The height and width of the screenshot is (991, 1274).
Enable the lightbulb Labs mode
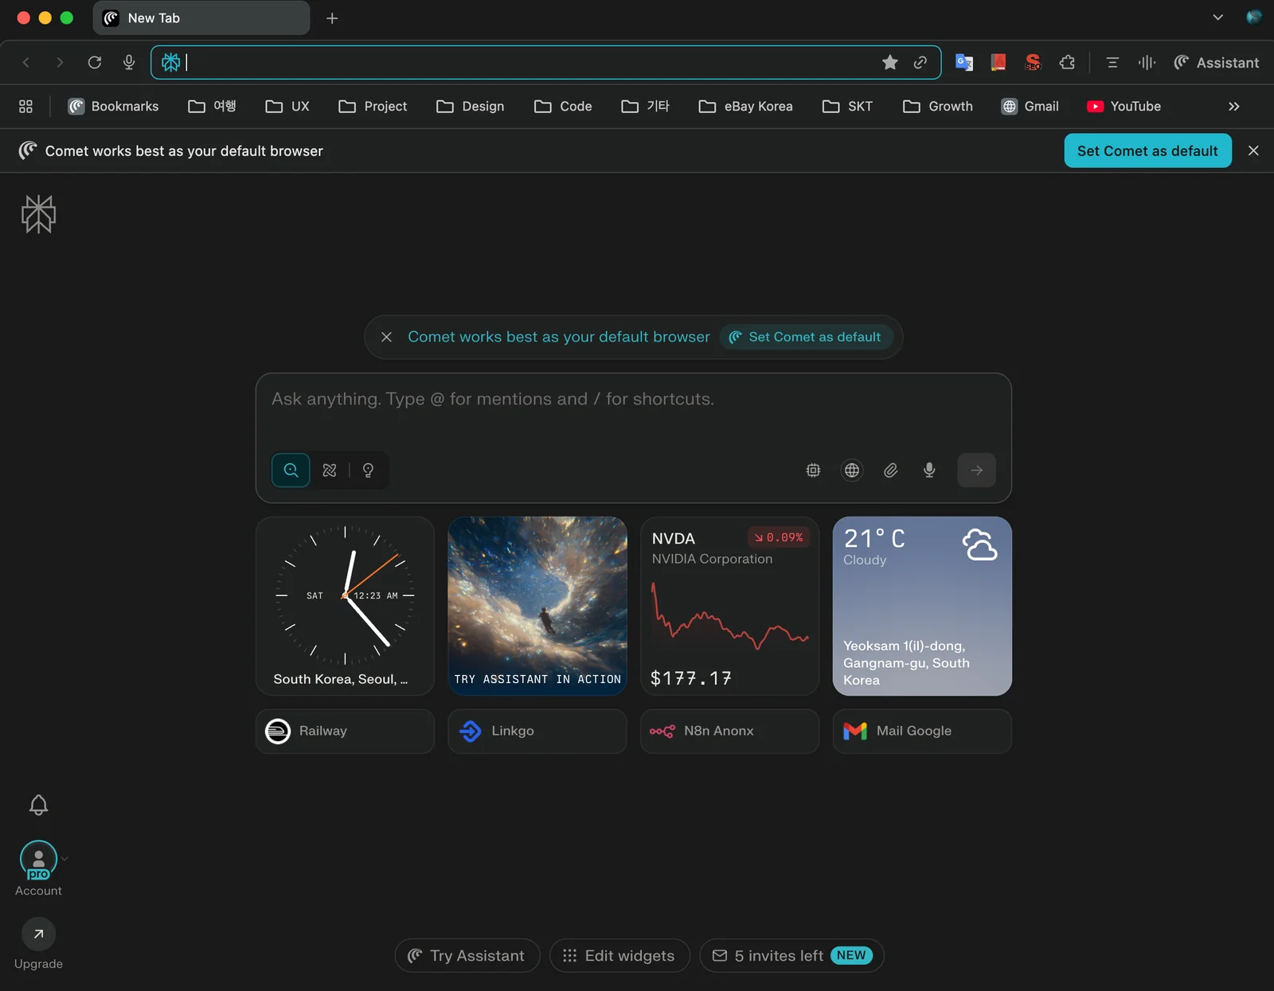pos(368,470)
